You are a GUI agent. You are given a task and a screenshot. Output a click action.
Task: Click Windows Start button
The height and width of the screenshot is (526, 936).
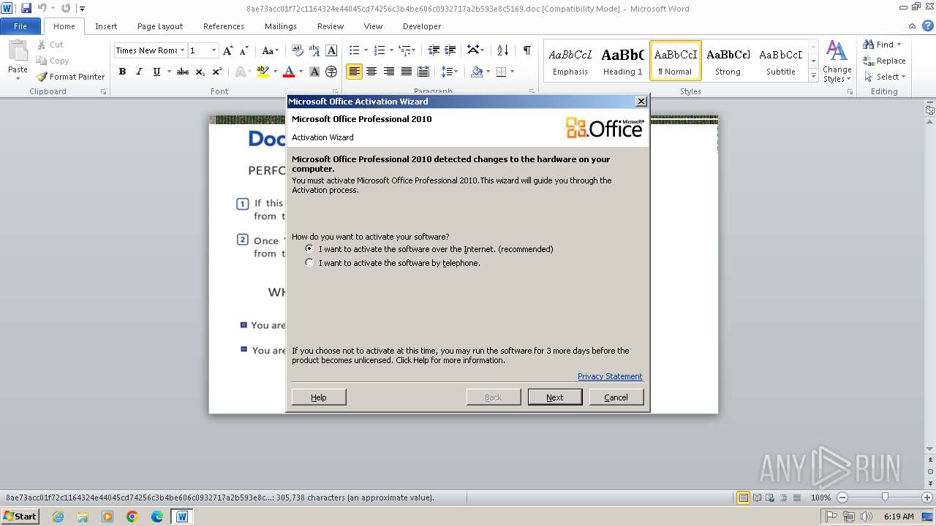pos(20,517)
